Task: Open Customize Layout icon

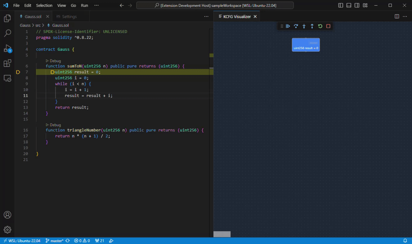Action: click(x=365, y=5)
